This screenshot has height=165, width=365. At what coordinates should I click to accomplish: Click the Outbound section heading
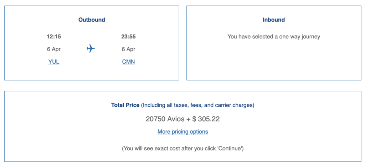92,20
